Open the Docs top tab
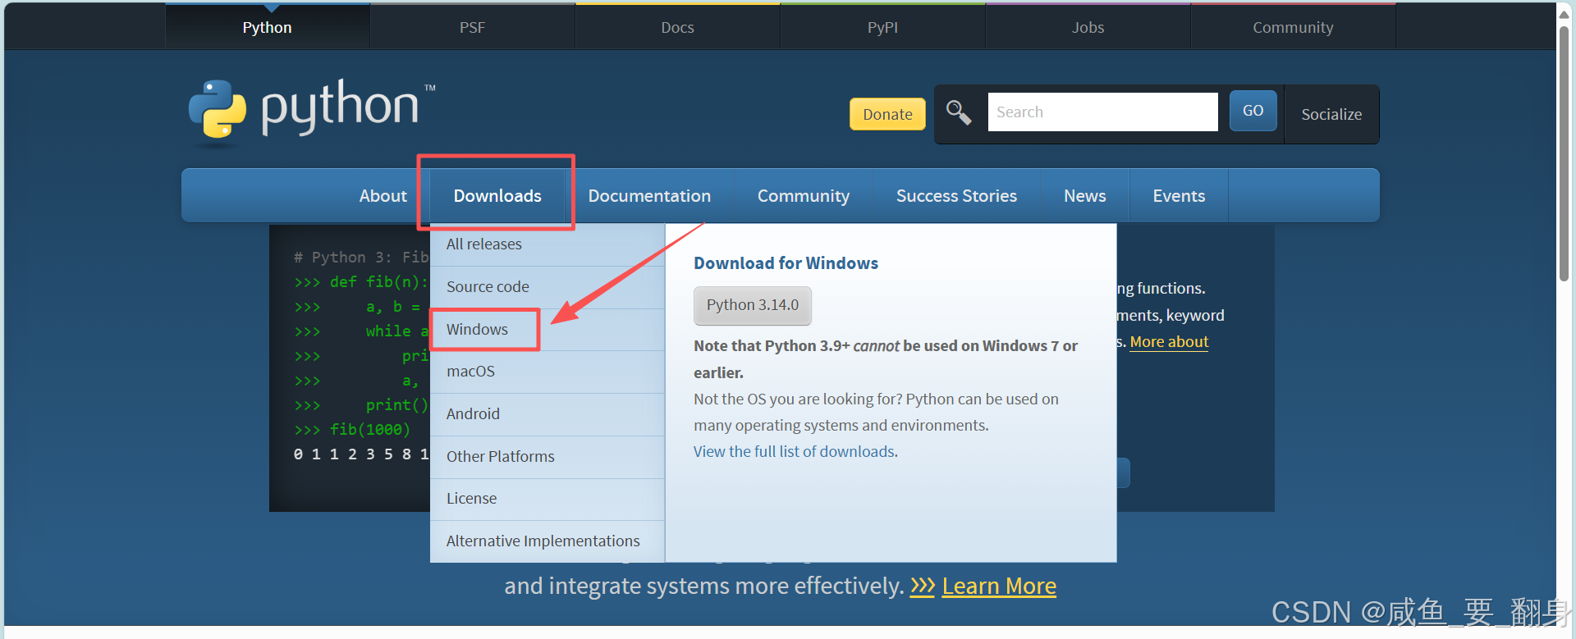This screenshot has width=1576, height=639. pyautogui.click(x=678, y=27)
